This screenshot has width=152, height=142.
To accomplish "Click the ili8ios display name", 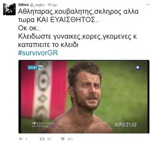I will coord(23,5).
